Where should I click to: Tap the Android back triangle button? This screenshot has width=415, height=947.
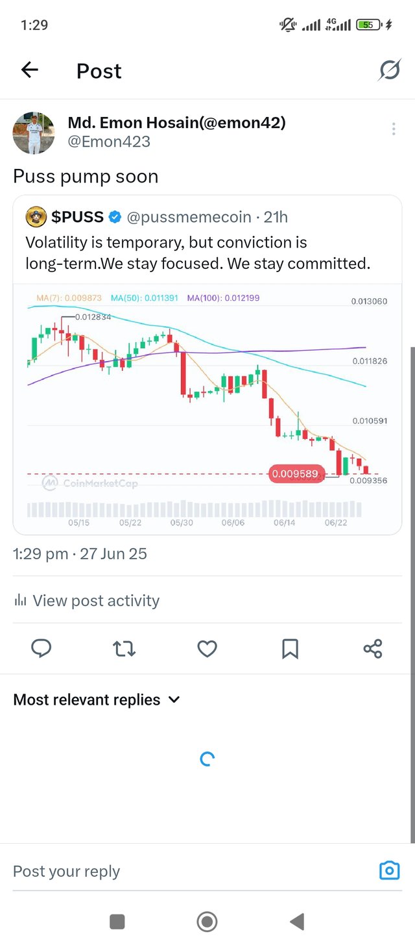[x=297, y=921]
